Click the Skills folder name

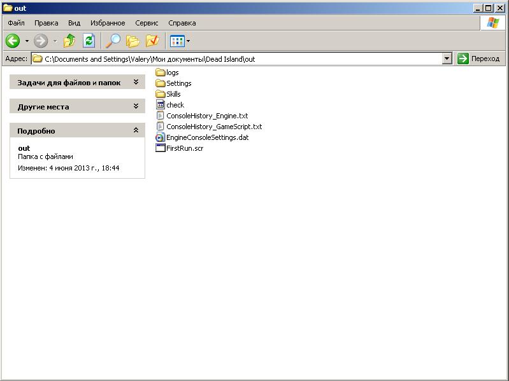173,94
